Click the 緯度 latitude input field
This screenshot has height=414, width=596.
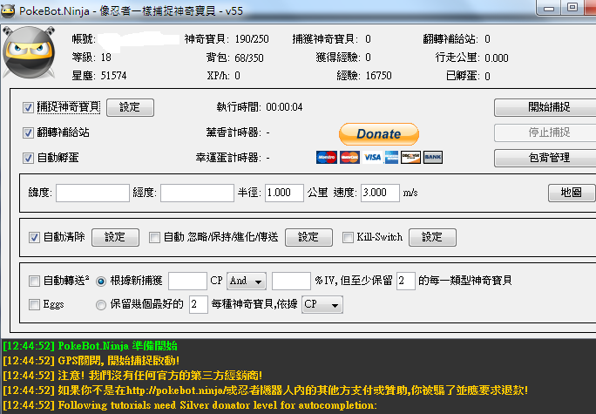(92, 193)
